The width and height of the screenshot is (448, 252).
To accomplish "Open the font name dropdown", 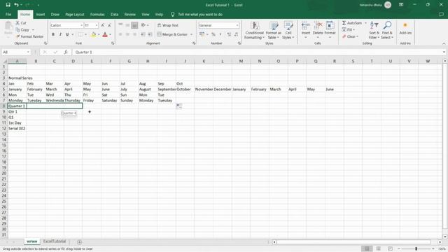I will (x=81, y=25).
